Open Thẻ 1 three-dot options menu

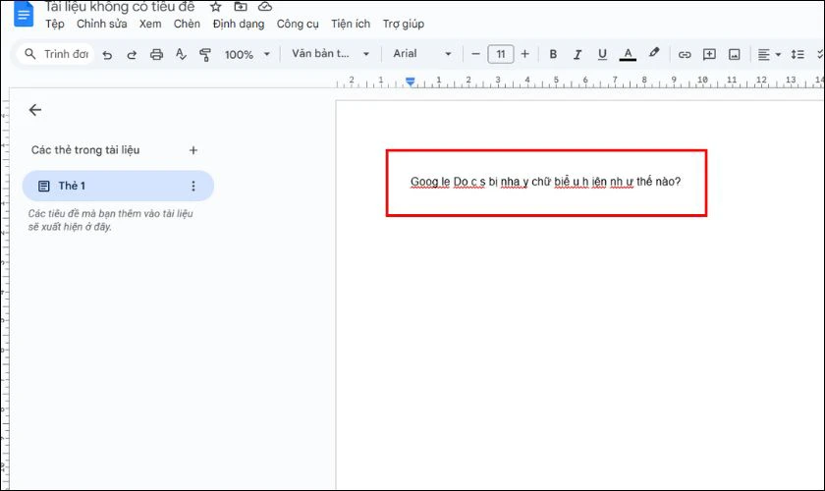point(193,186)
